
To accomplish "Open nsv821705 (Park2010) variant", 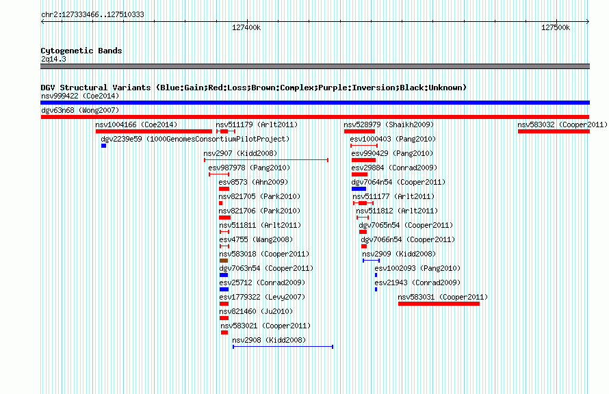I will point(259,196).
